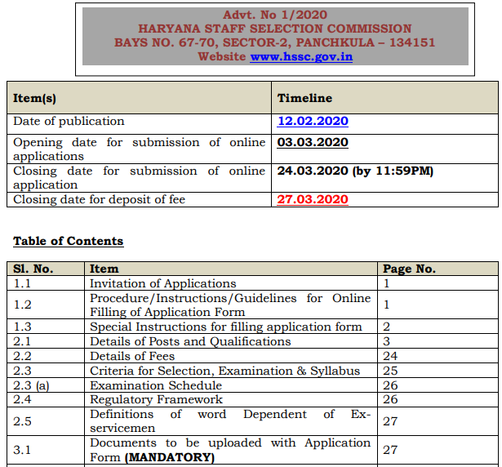Open the www.hssc.gov.in website link
502x467 pixels.
click(301, 57)
